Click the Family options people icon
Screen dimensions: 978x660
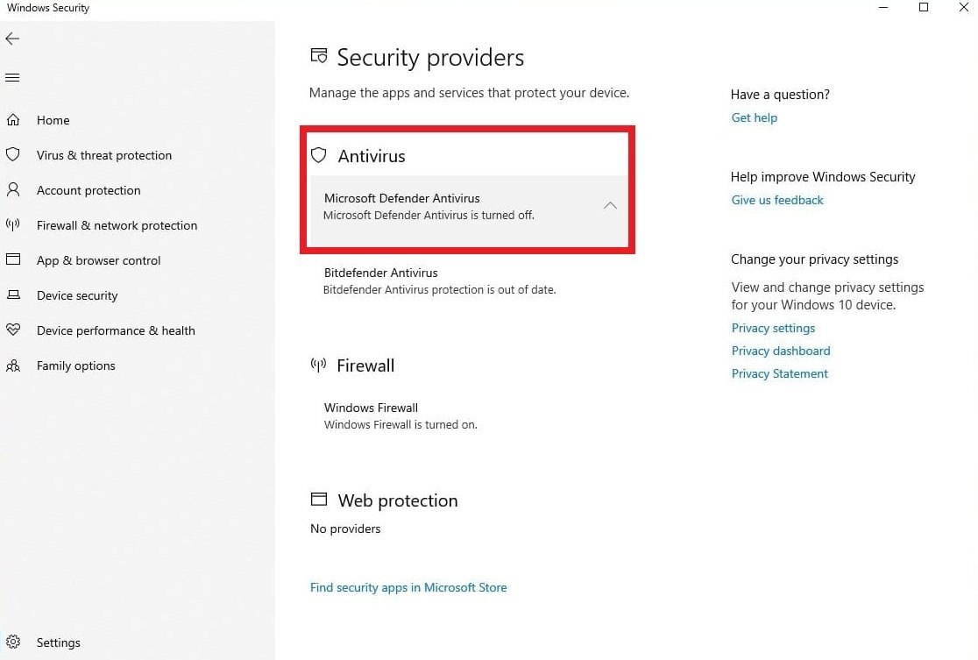tap(13, 365)
